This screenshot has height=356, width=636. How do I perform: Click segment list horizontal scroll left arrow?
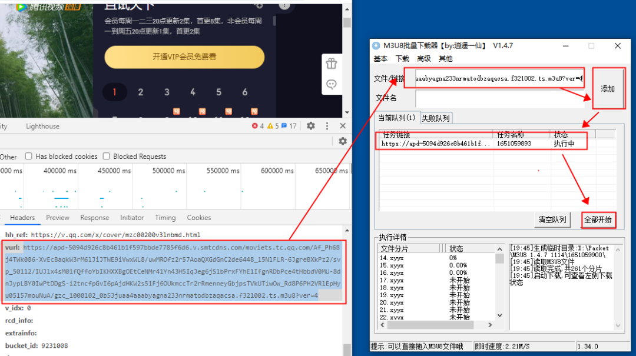click(x=383, y=325)
